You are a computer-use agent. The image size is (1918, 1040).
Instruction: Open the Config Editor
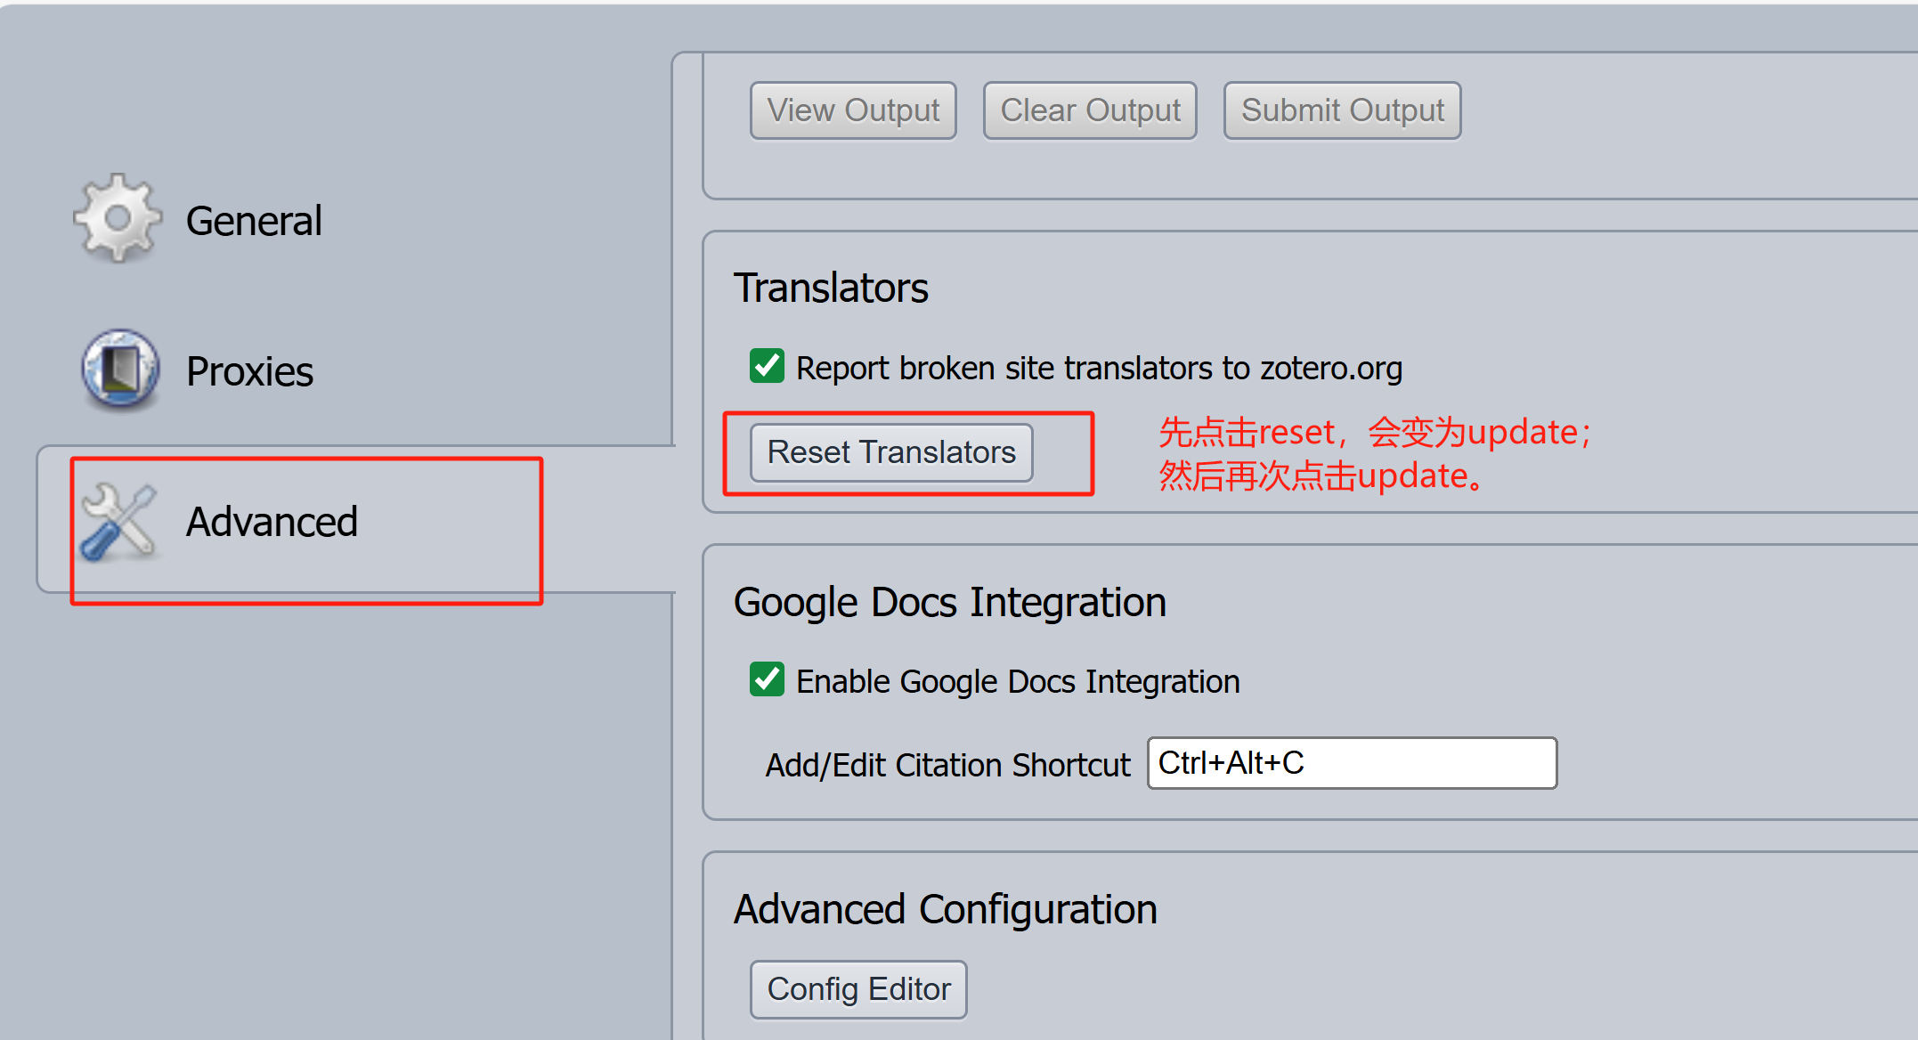[858, 989]
